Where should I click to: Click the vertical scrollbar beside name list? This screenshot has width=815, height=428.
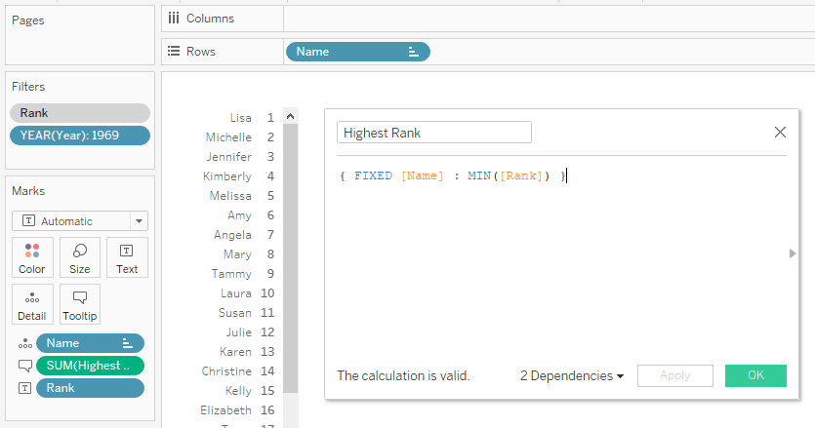click(x=290, y=263)
